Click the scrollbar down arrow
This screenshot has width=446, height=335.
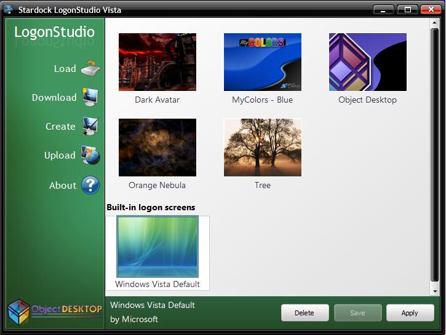pyautogui.click(x=435, y=291)
